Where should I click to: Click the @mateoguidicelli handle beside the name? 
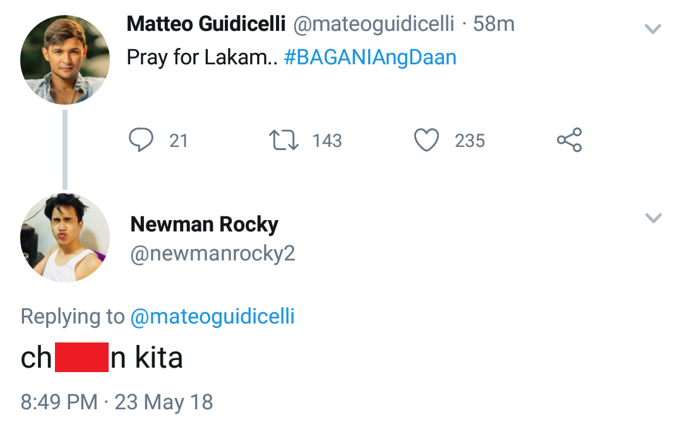373,24
